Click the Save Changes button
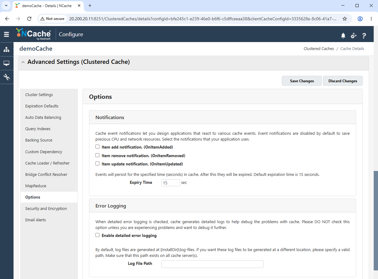Image resolution: width=378 pixels, height=279 pixels. pos(302,81)
